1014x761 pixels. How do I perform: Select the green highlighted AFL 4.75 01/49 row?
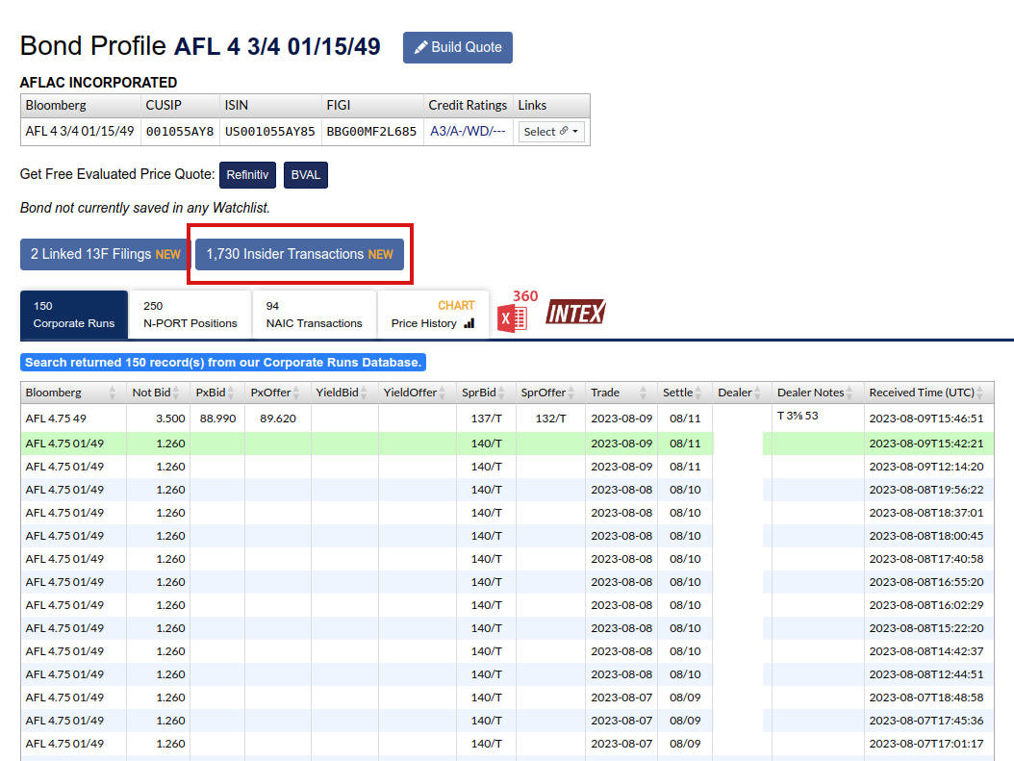tap(64, 444)
